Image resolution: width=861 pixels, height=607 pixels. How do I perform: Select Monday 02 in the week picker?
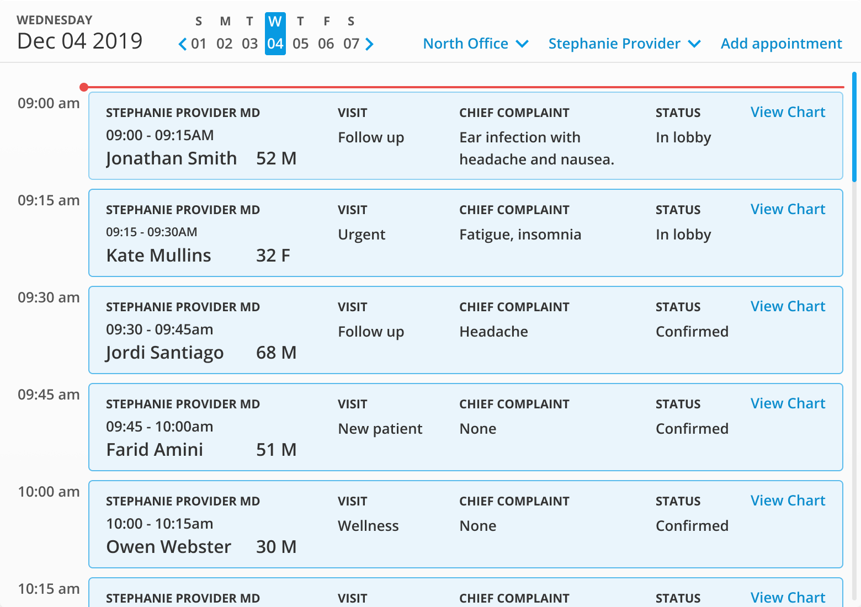coord(225,34)
